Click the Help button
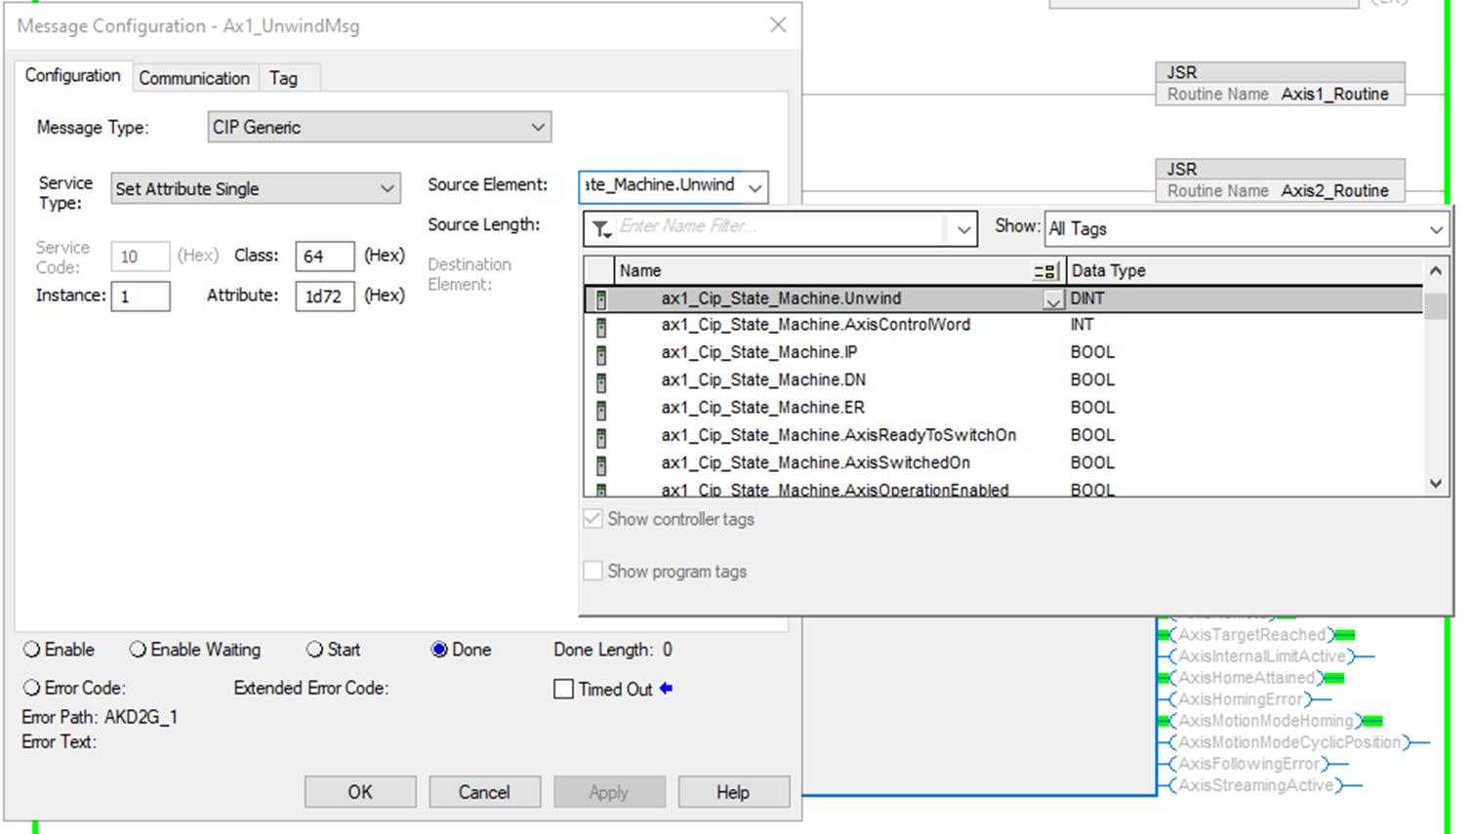Viewport: 1472px width, 834px height. coord(733,792)
